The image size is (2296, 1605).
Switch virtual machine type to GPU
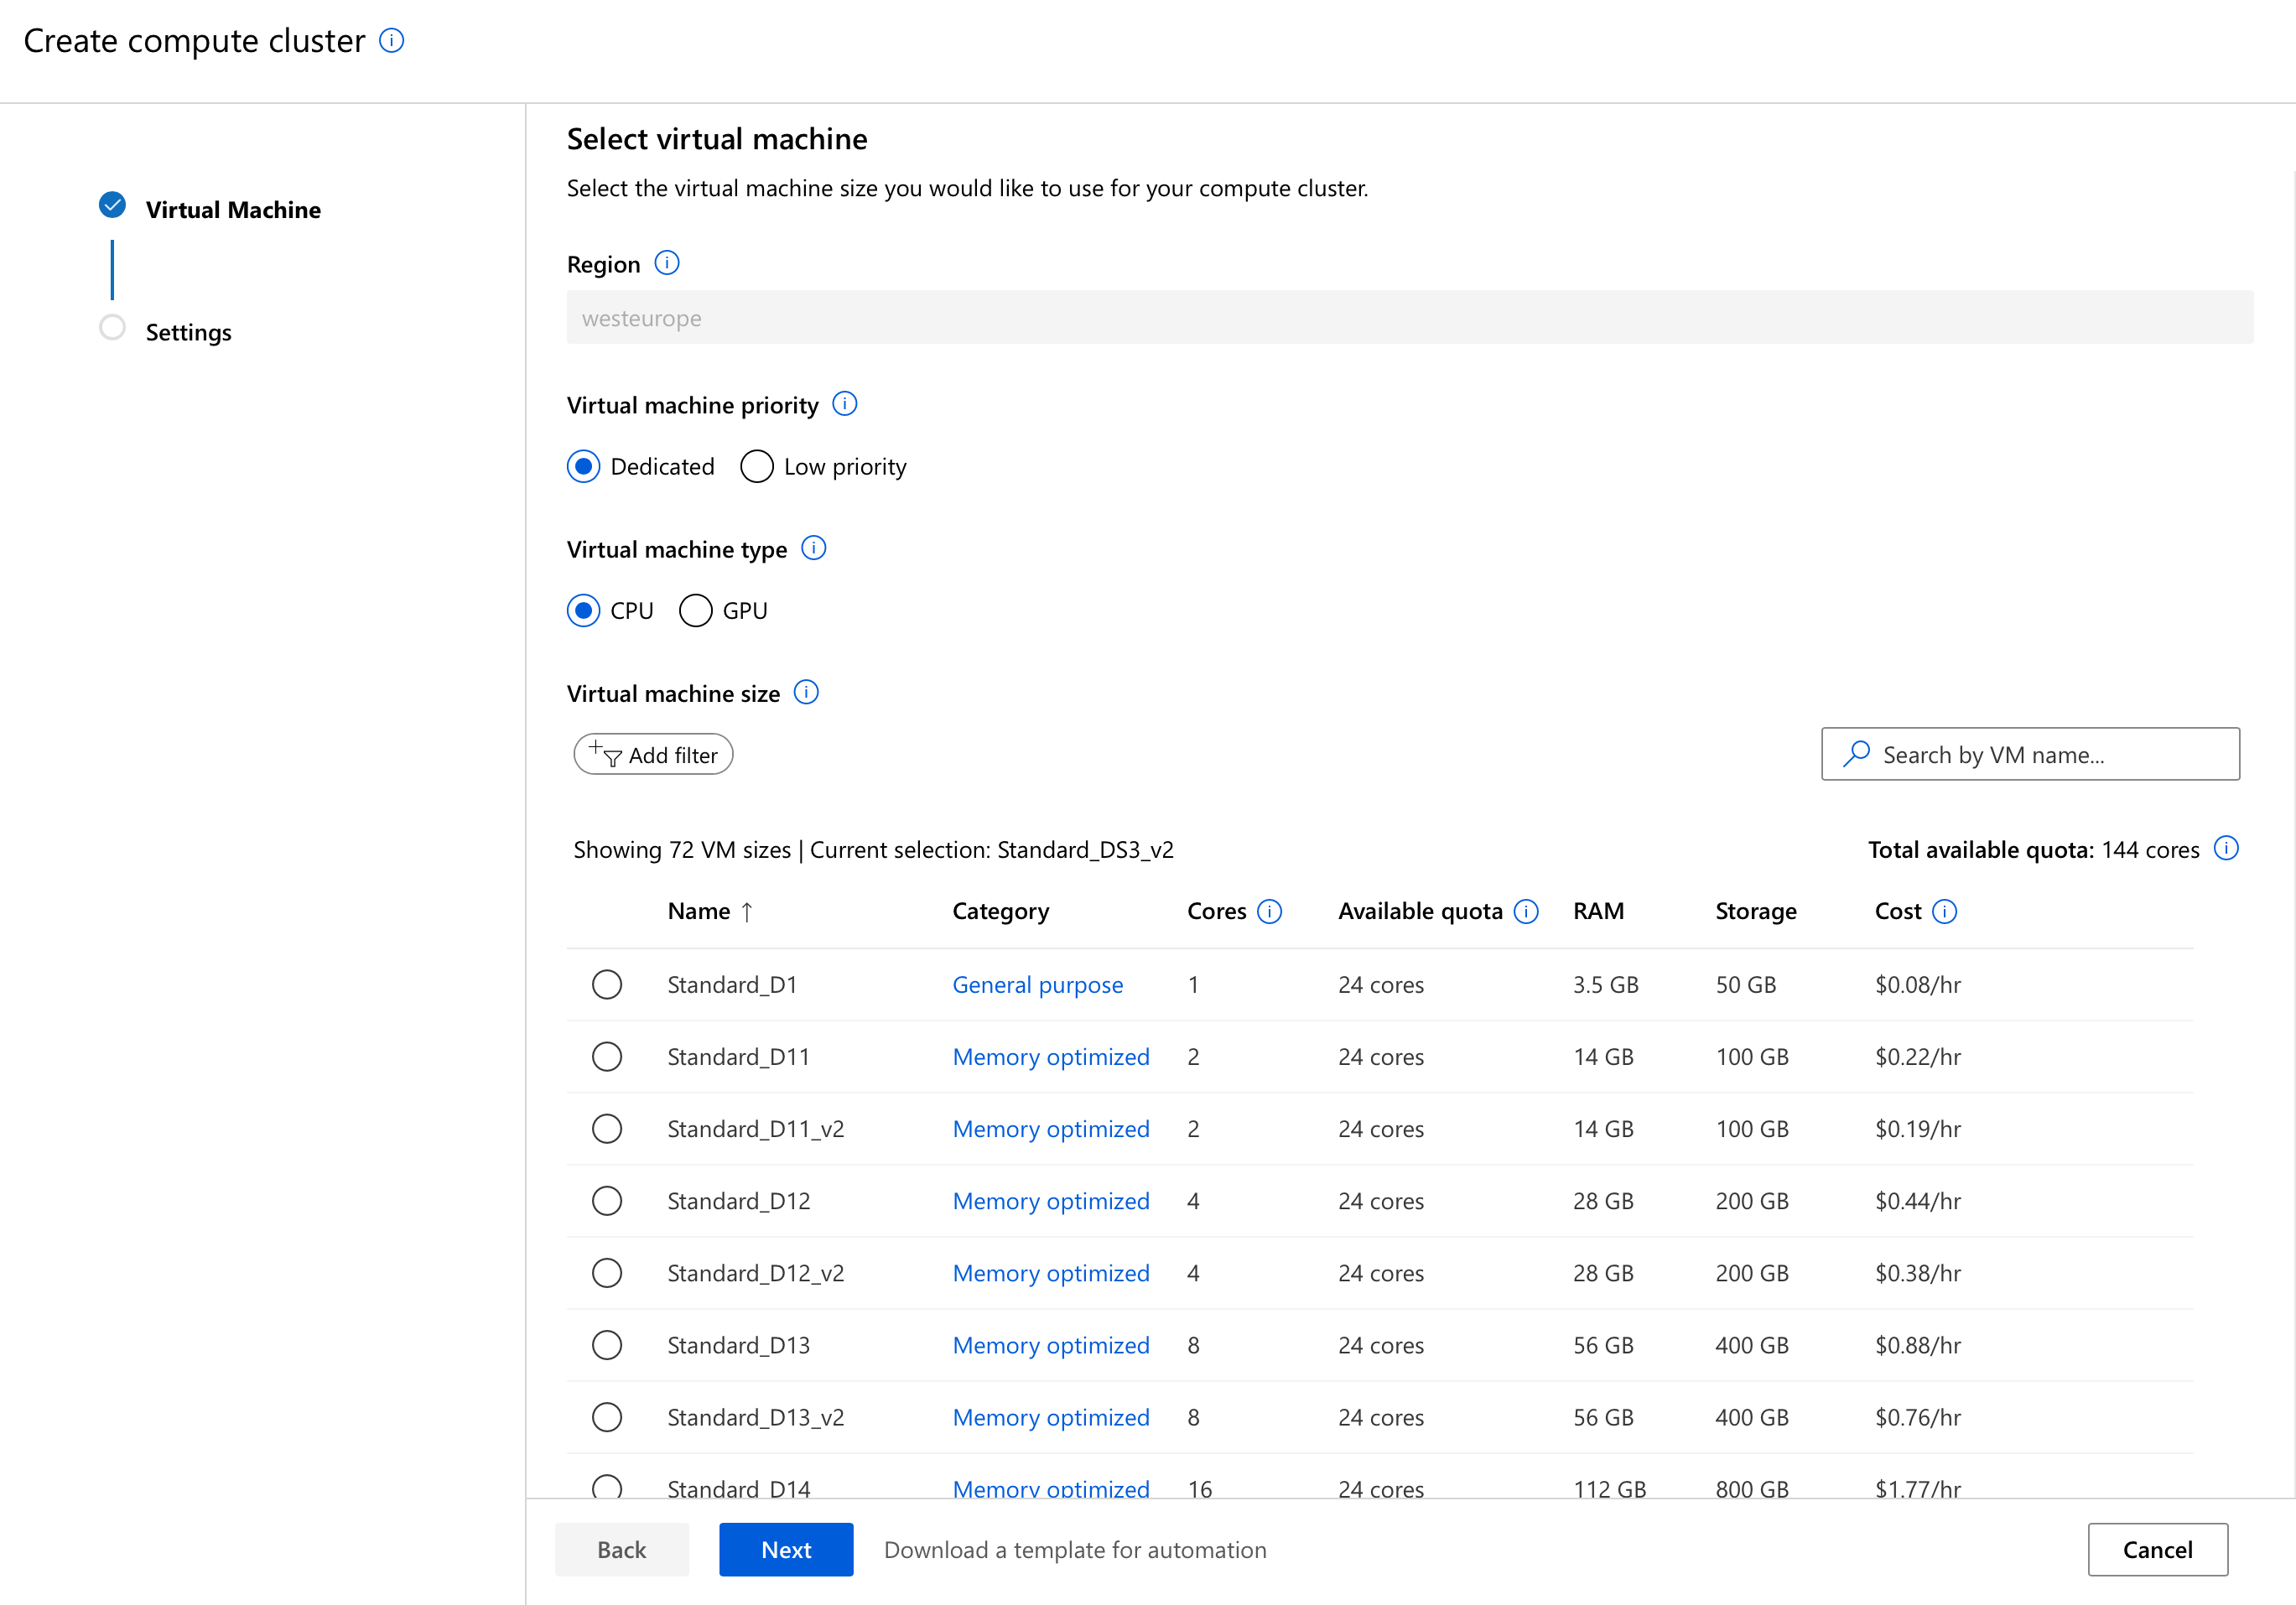coord(696,610)
